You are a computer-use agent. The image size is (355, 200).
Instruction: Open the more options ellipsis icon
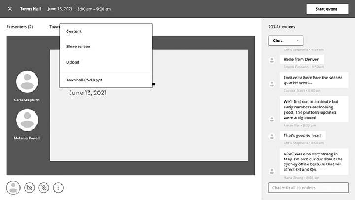coord(58,188)
